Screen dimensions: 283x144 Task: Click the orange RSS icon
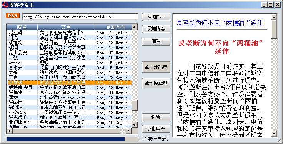tap(13, 16)
